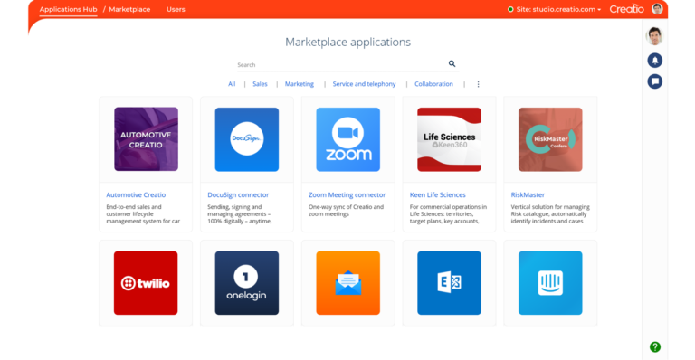695x360 pixels.
Task: Click the user avatar in top bar
Action: 657,8
